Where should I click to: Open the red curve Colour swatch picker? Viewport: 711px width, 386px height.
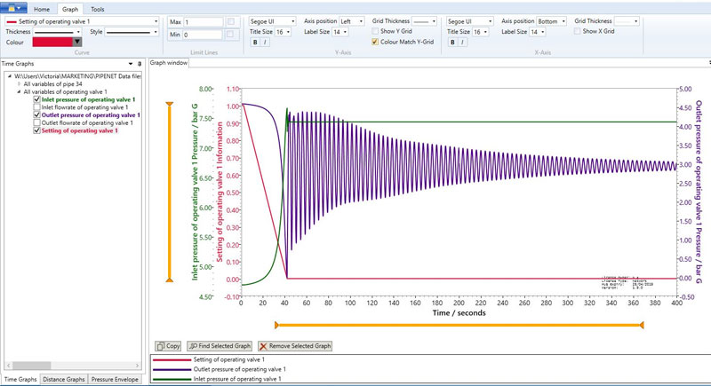point(57,42)
